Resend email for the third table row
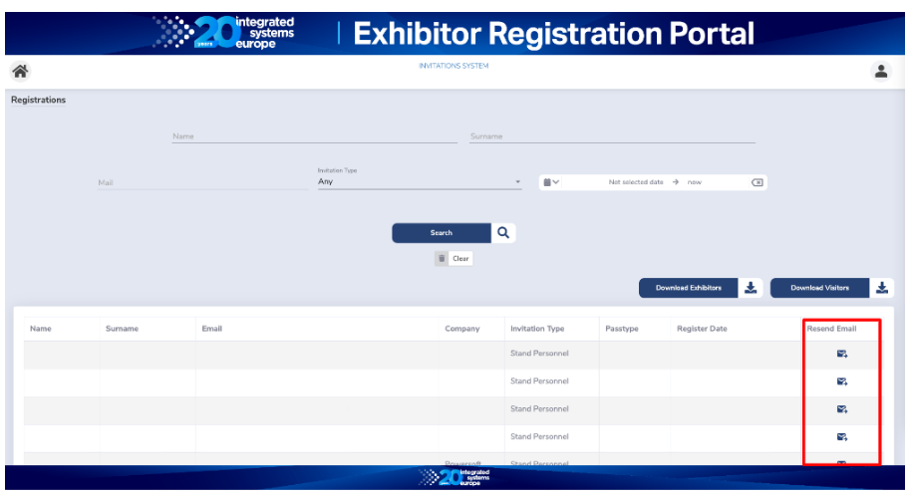 click(x=842, y=409)
